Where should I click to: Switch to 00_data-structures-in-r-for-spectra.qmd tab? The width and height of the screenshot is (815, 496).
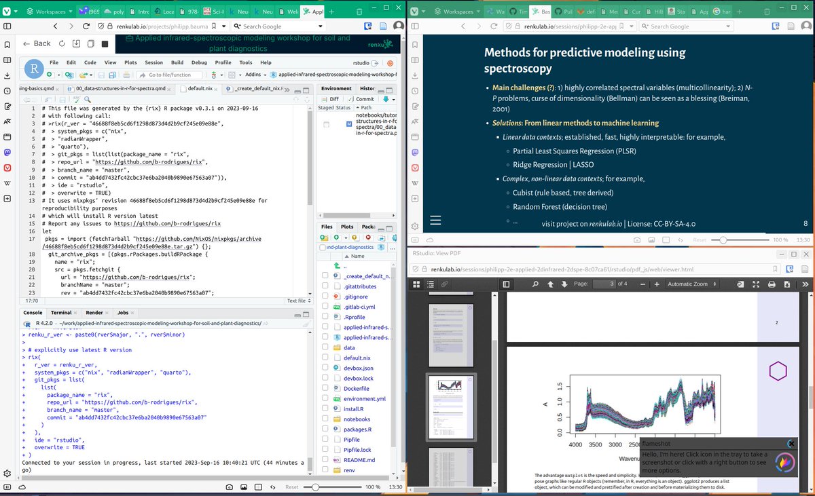[120, 88]
